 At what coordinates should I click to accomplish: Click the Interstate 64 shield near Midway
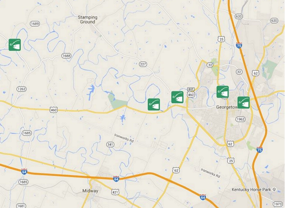pyautogui.click(x=116, y=178)
